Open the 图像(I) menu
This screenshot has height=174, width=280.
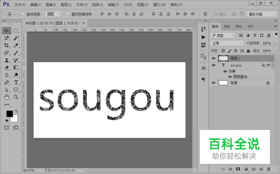(x=51, y=5)
